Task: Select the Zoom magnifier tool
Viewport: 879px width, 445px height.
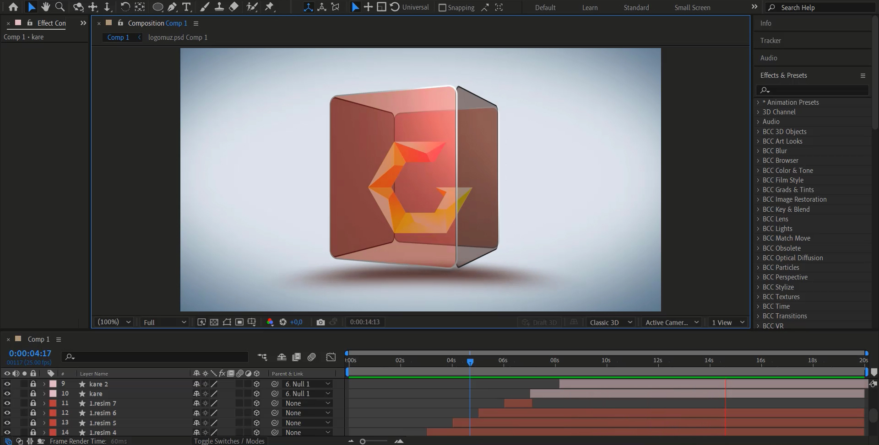Action: click(x=60, y=7)
